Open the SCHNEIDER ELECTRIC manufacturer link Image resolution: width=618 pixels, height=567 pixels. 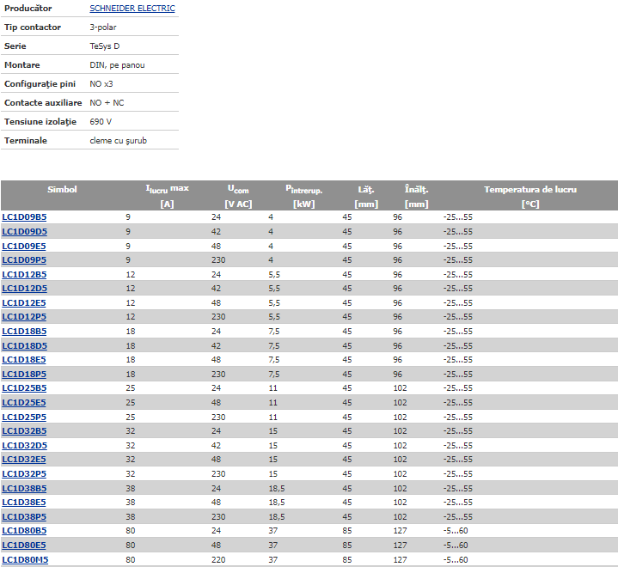[x=132, y=9]
